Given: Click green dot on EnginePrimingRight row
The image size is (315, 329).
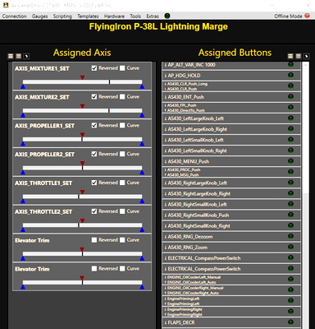Looking at the screenshot, I should (x=290, y=312).
